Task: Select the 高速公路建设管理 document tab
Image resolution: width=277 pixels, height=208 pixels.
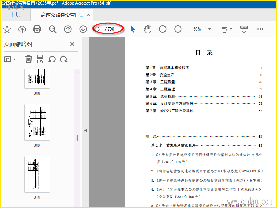Action: pos(62,15)
